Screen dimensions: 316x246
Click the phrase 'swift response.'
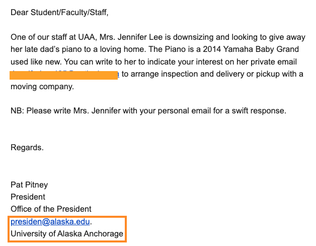point(259,111)
